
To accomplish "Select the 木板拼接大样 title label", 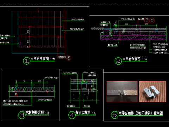I will 35,113.
